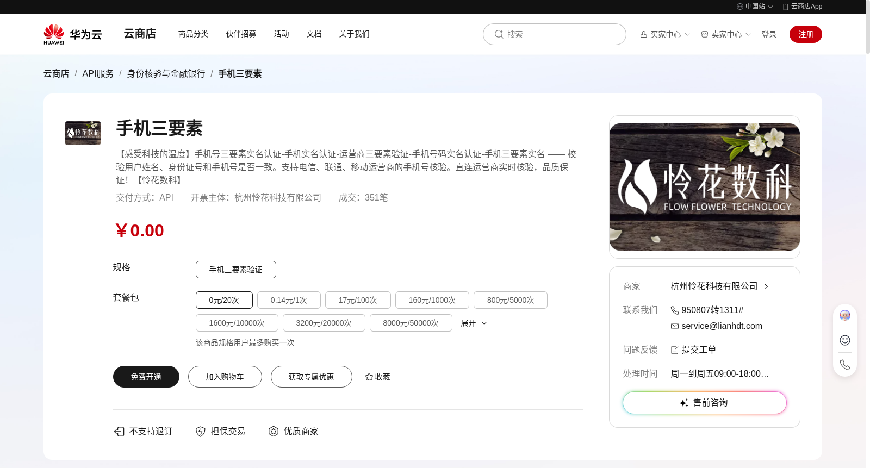Screen dimensions: 870x468
Task: Click the sparkle icon in 售前咨询
Action: coord(684,403)
